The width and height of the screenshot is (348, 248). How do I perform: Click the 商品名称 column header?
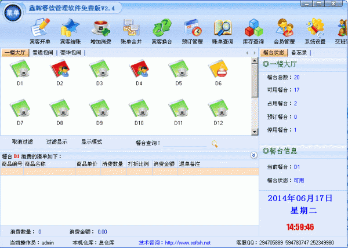(49, 164)
